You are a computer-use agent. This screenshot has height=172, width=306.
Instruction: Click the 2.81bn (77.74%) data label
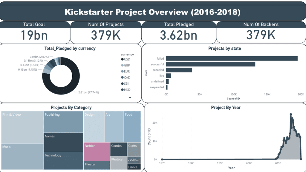click(88, 92)
